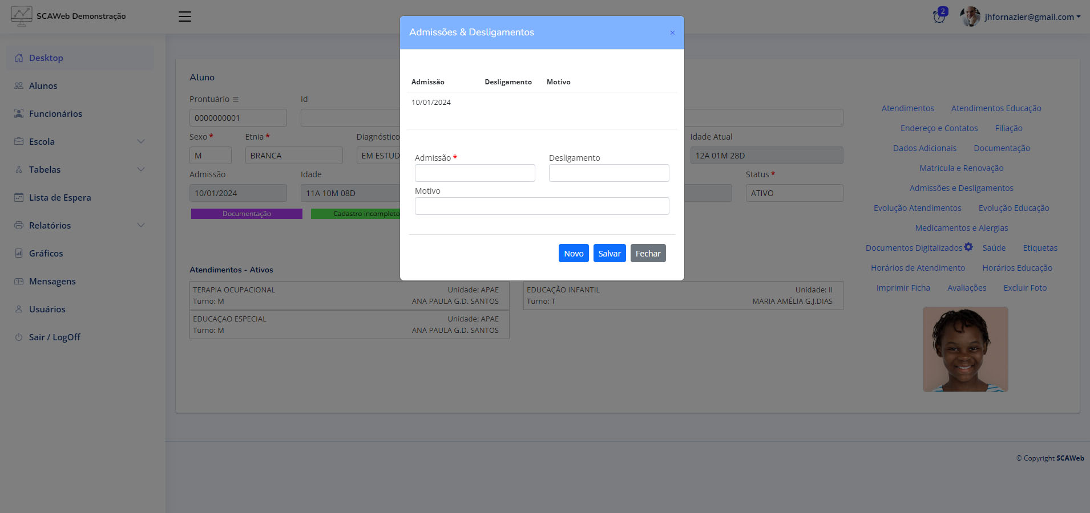Click the gear icon beside Documentos Digitalizados
Screen dimensions: 1090x513
pyautogui.click(x=968, y=247)
